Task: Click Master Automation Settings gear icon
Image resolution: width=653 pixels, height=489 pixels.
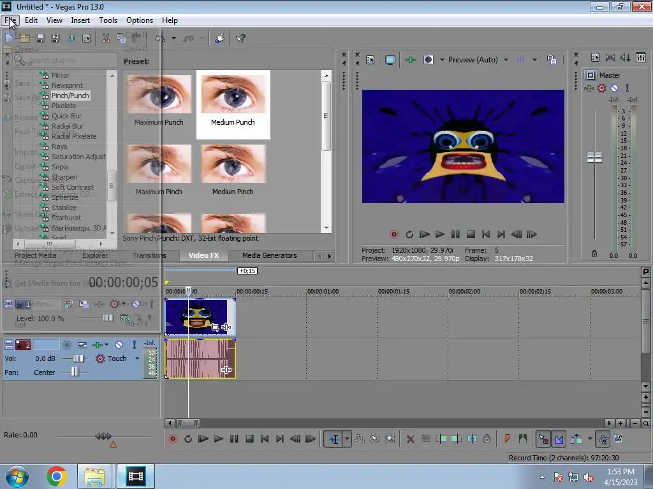Action: 601,88
